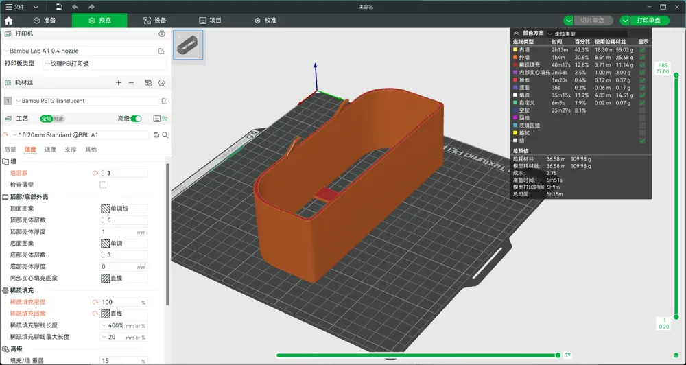
Task: Click the parameter list icon next to 高级
Action: (x=156, y=119)
